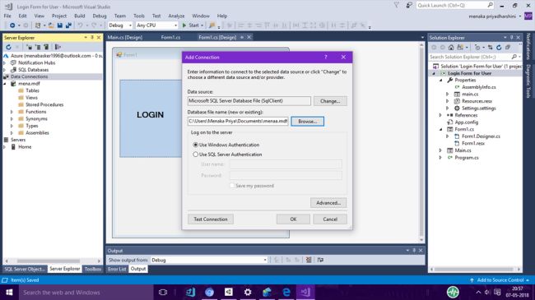Expand the Assemblies node in Server Explorer

(12, 133)
